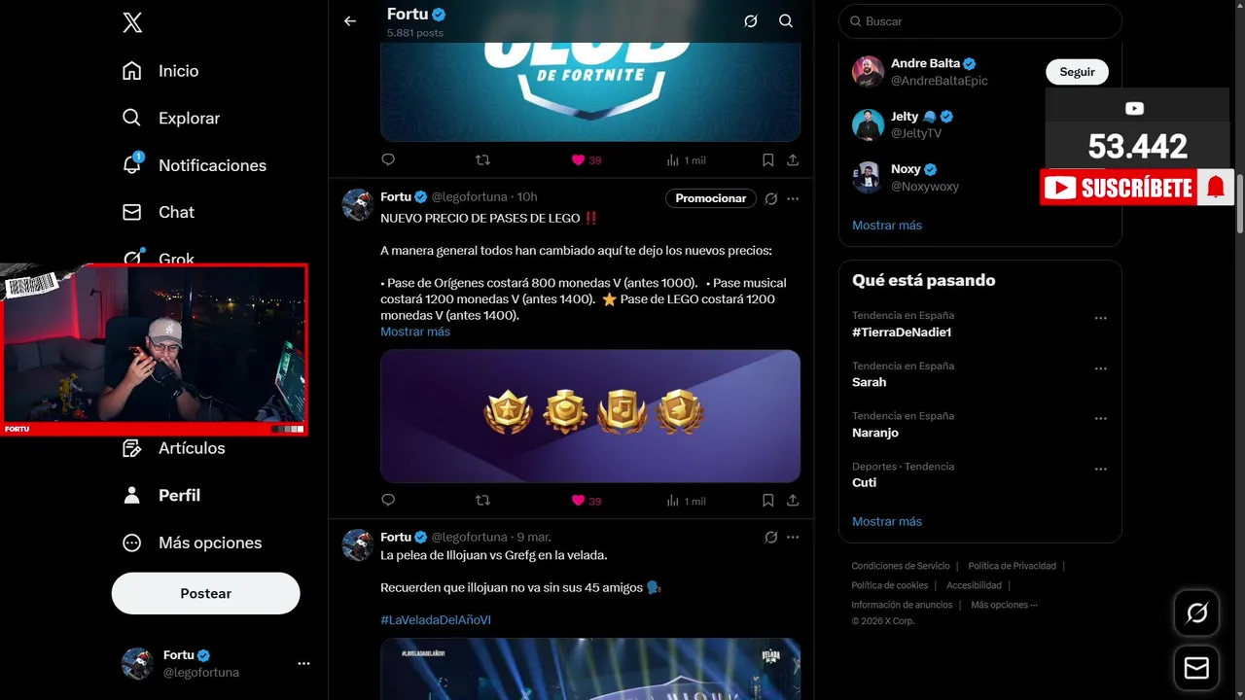Expand post text with Mostrar más
Image resolution: width=1245 pixels, height=700 pixels.
(415, 332)
